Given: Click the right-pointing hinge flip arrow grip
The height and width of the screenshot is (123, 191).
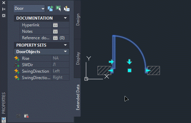Looking at the screenshot, I should point(111,62).
